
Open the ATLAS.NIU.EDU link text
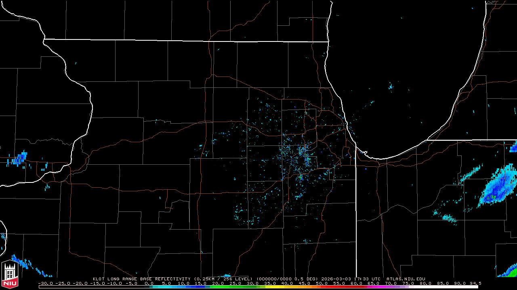pyautogui.click(x=406, y=279)
